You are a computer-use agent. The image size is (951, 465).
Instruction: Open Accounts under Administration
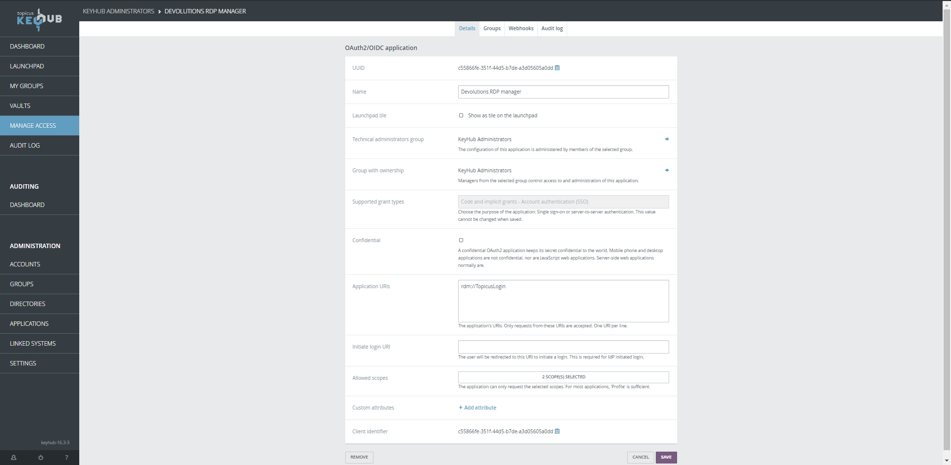(x=40, y=264)
